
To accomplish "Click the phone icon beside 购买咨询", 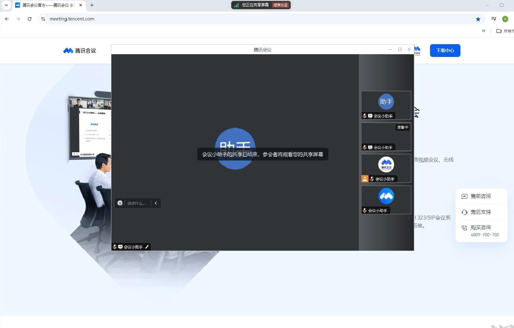I will tap(464, 228).
